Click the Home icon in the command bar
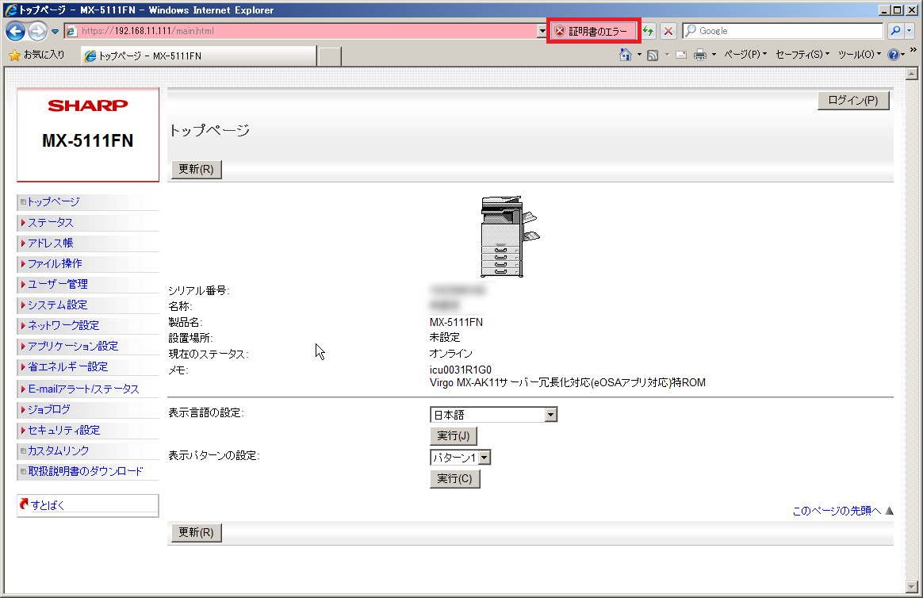Viewport: 923px width, 598px height. tap(625, 55)
